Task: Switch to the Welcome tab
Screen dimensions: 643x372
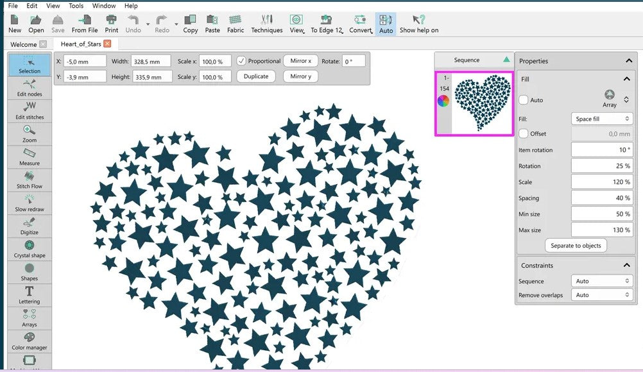Action: point(24,44)
